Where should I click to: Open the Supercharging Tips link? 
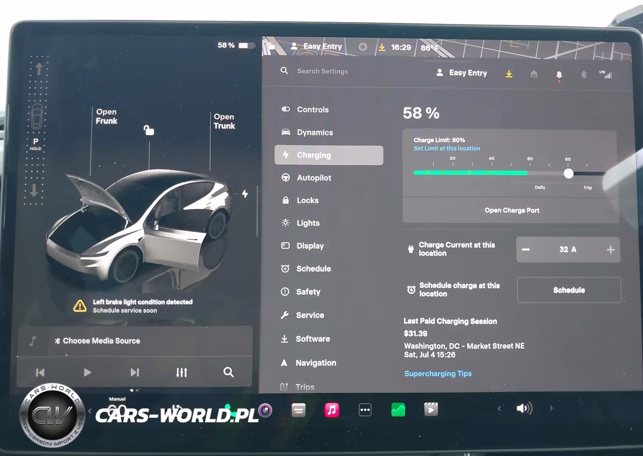pyautogui.click(x=438, y=374)
